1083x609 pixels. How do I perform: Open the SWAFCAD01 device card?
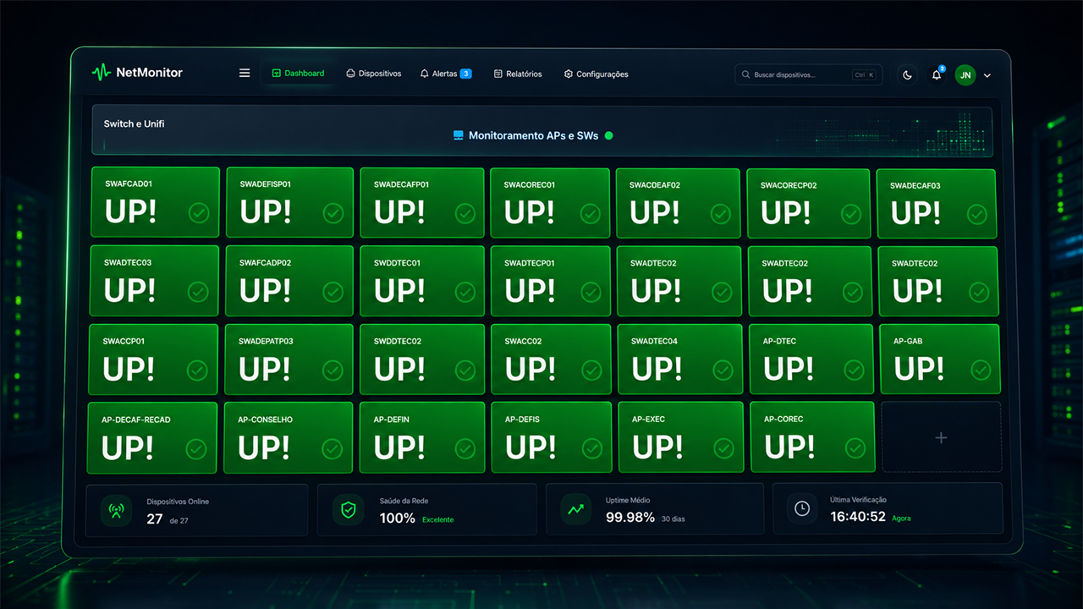155,201
